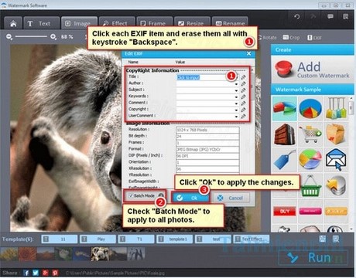Expand the Author field dropdown arrow
The image size is (356, 278).
tap(236, 84)
